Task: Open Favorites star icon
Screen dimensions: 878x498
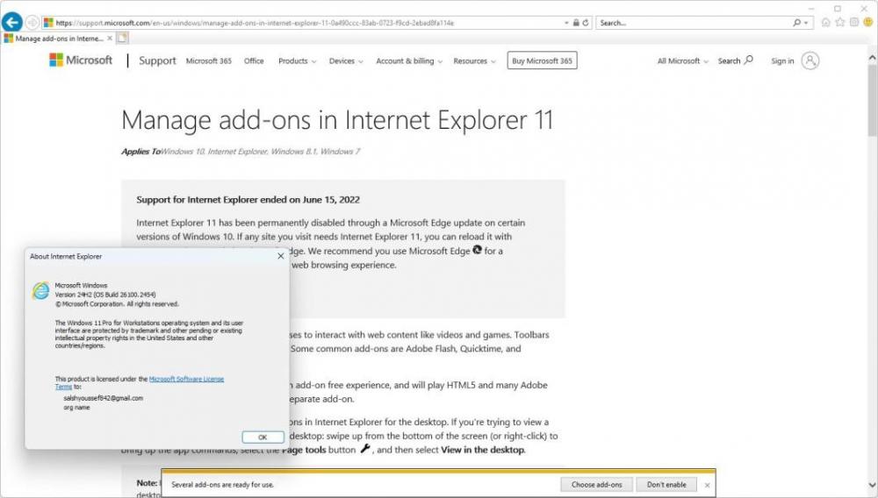Action: point(840,23)
